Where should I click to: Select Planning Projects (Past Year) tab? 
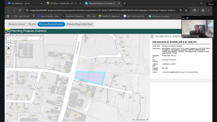pyautogui.click(x=80, y=24)
